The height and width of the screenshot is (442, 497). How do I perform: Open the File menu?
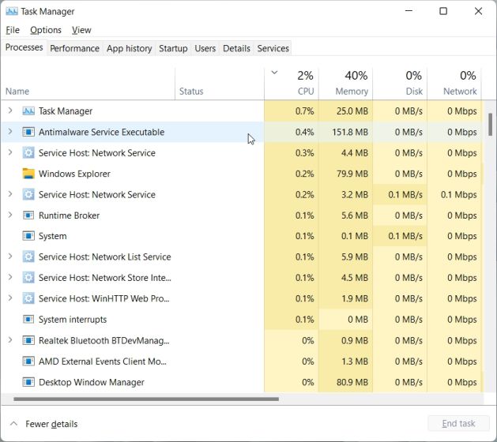coord(13,30)
